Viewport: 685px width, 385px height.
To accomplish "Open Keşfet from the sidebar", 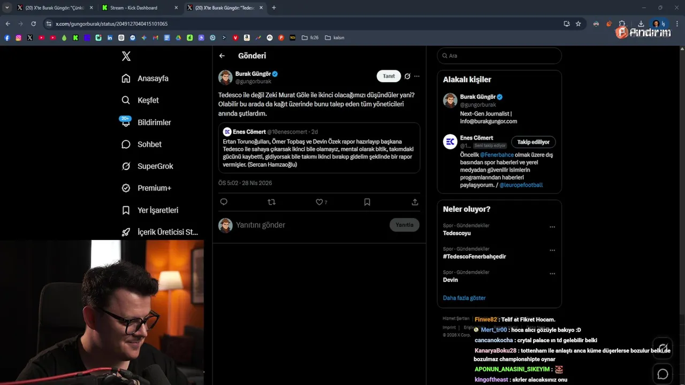I will (140, 100).
